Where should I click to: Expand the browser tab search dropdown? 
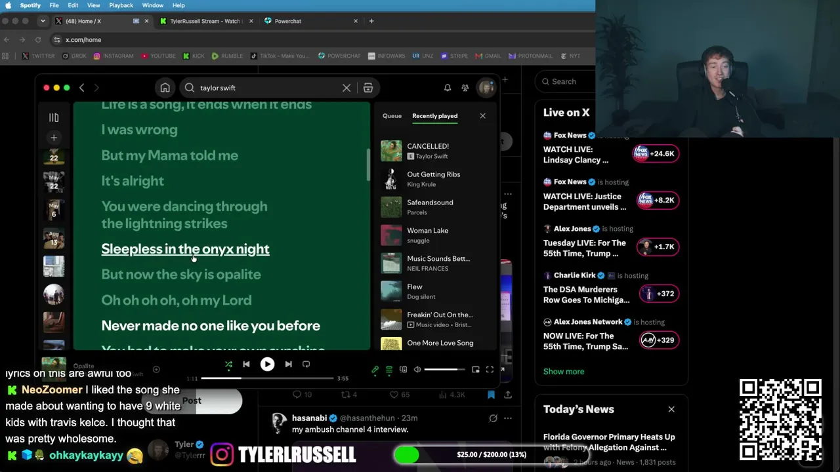[x=43, y=21]
